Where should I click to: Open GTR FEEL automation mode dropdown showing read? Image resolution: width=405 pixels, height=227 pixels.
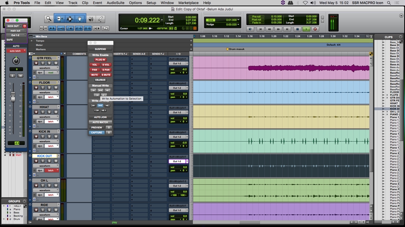pos(51,73)
